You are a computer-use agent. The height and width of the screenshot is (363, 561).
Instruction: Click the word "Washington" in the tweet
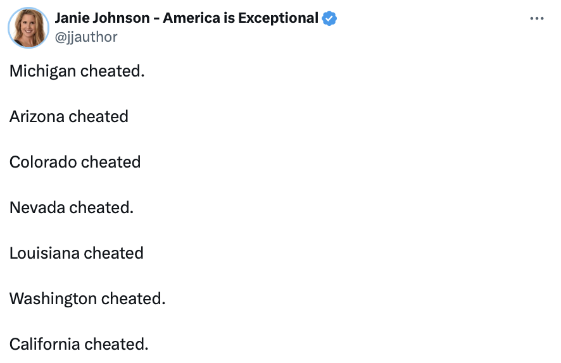(x=53, y=298)
